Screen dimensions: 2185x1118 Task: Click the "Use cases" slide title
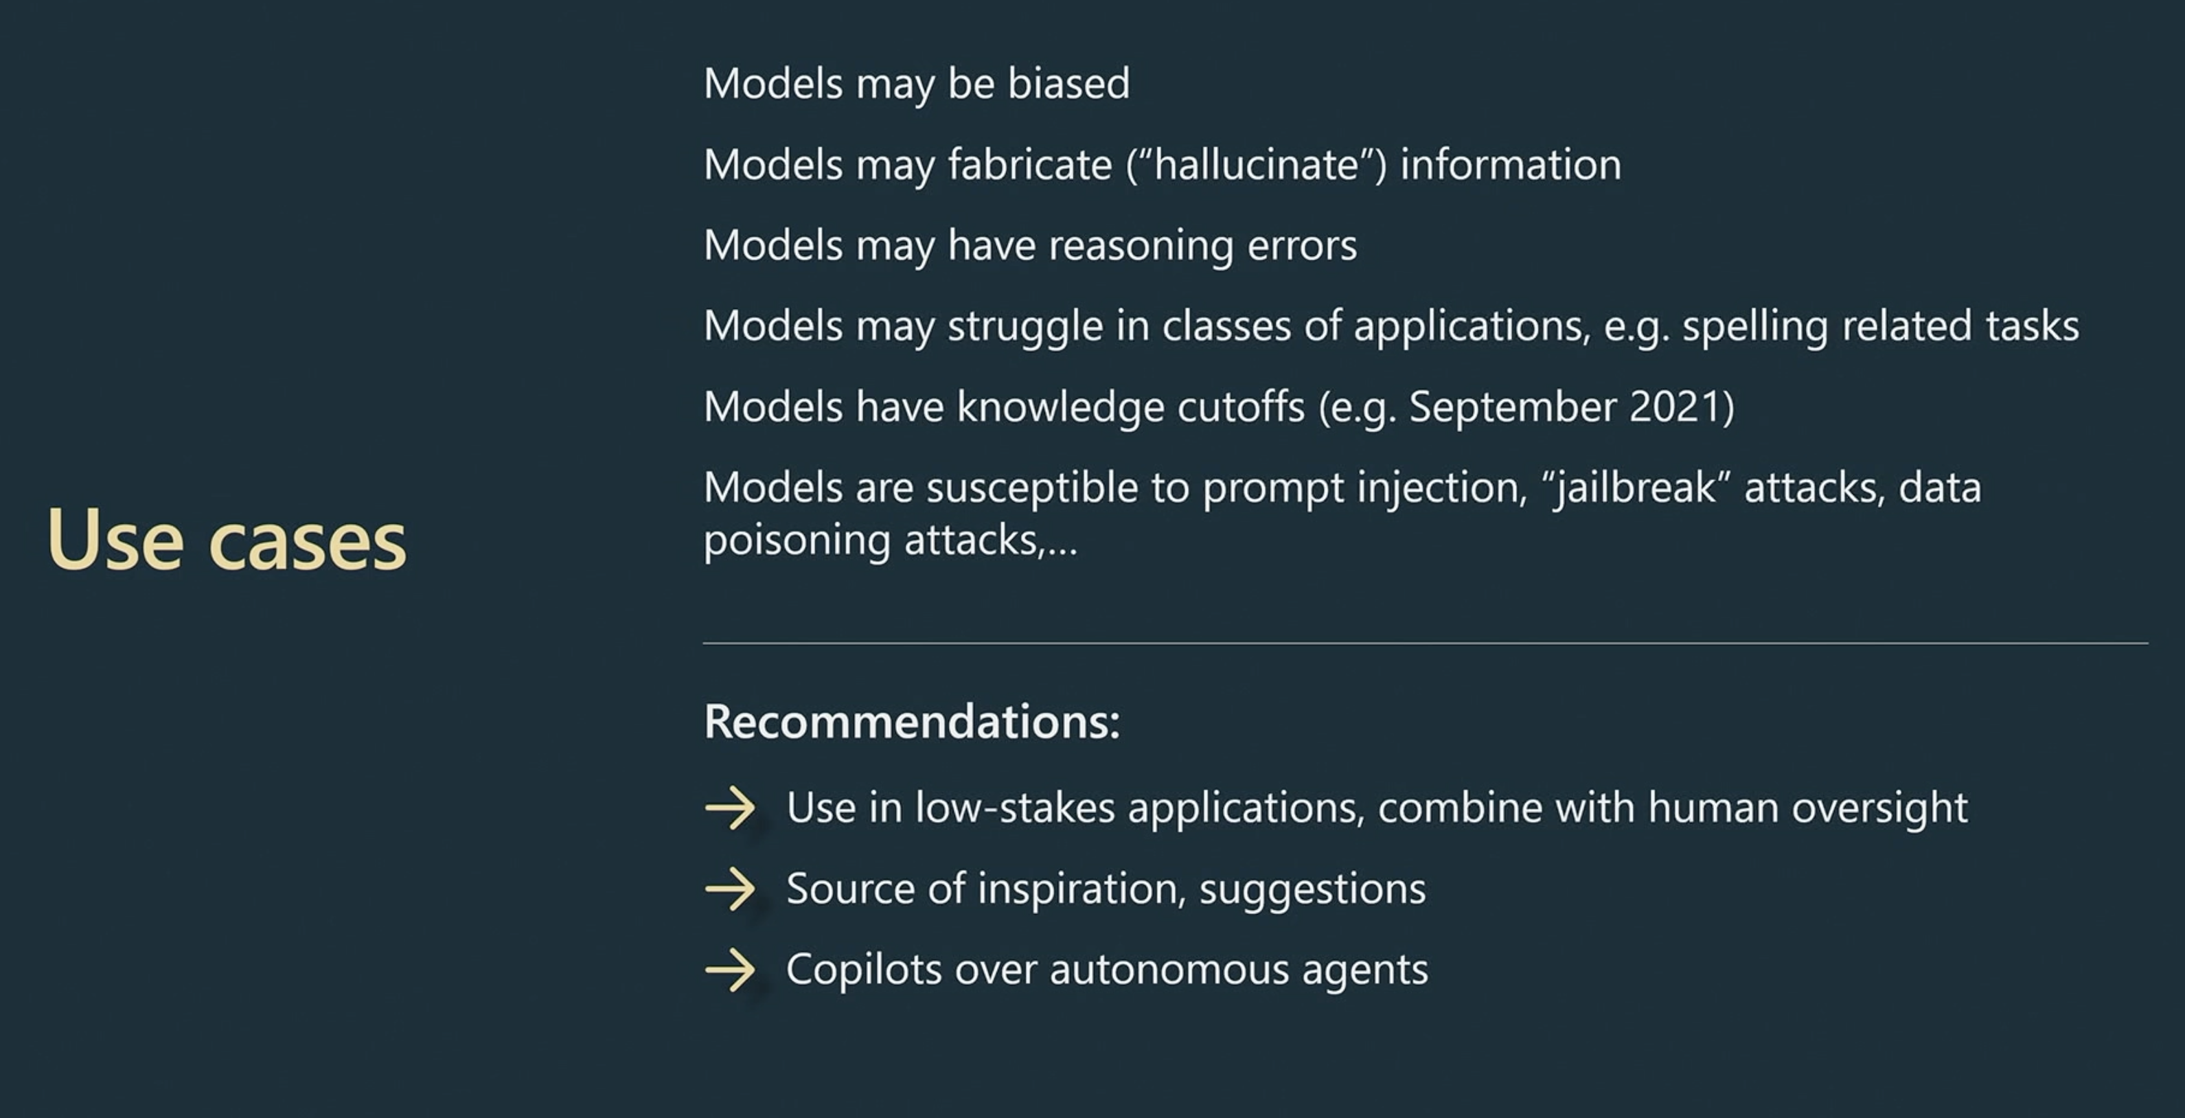click(227, 540)
